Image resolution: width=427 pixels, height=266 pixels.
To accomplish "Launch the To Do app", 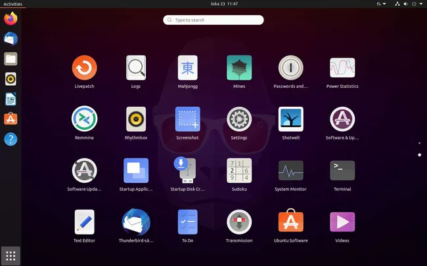I will (188, 221).
